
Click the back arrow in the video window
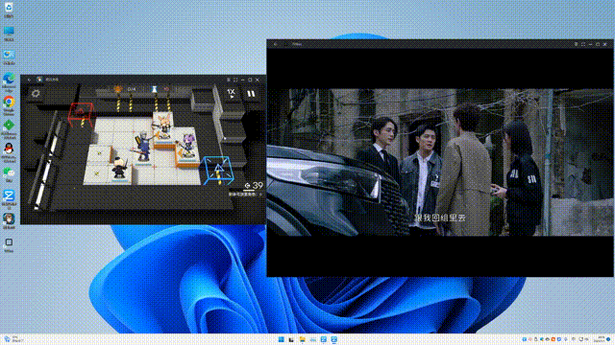[276, 44]
